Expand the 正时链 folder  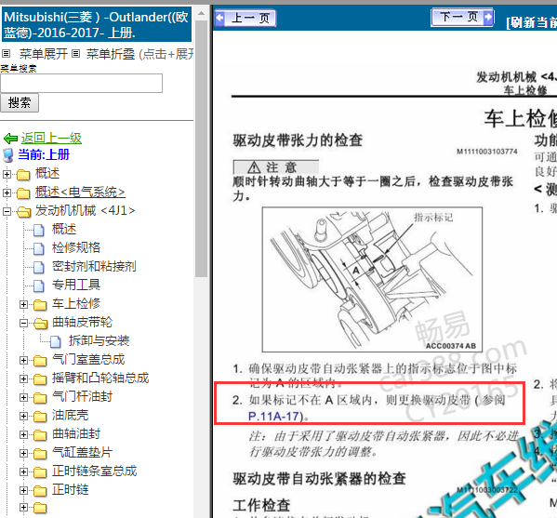point(23,490)
